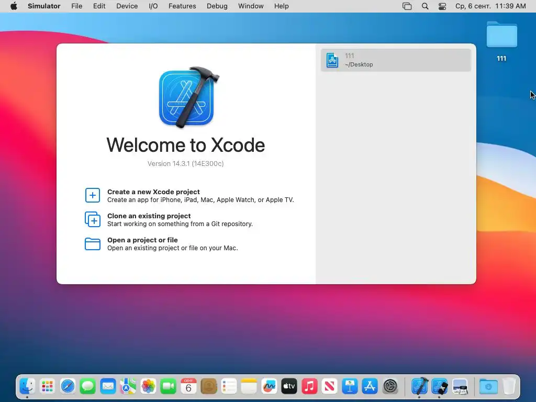Open Contacts from the Dock
This screenshot has height=402, width=536.
[208, 387]
